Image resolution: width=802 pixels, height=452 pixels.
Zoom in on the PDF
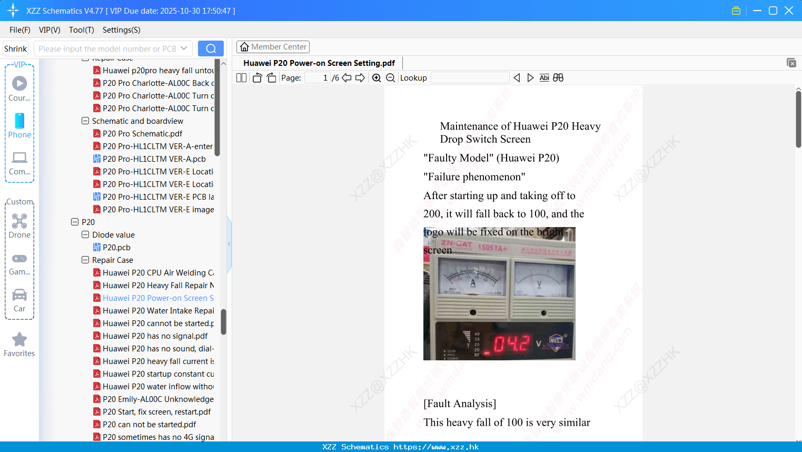click(377, 78)
